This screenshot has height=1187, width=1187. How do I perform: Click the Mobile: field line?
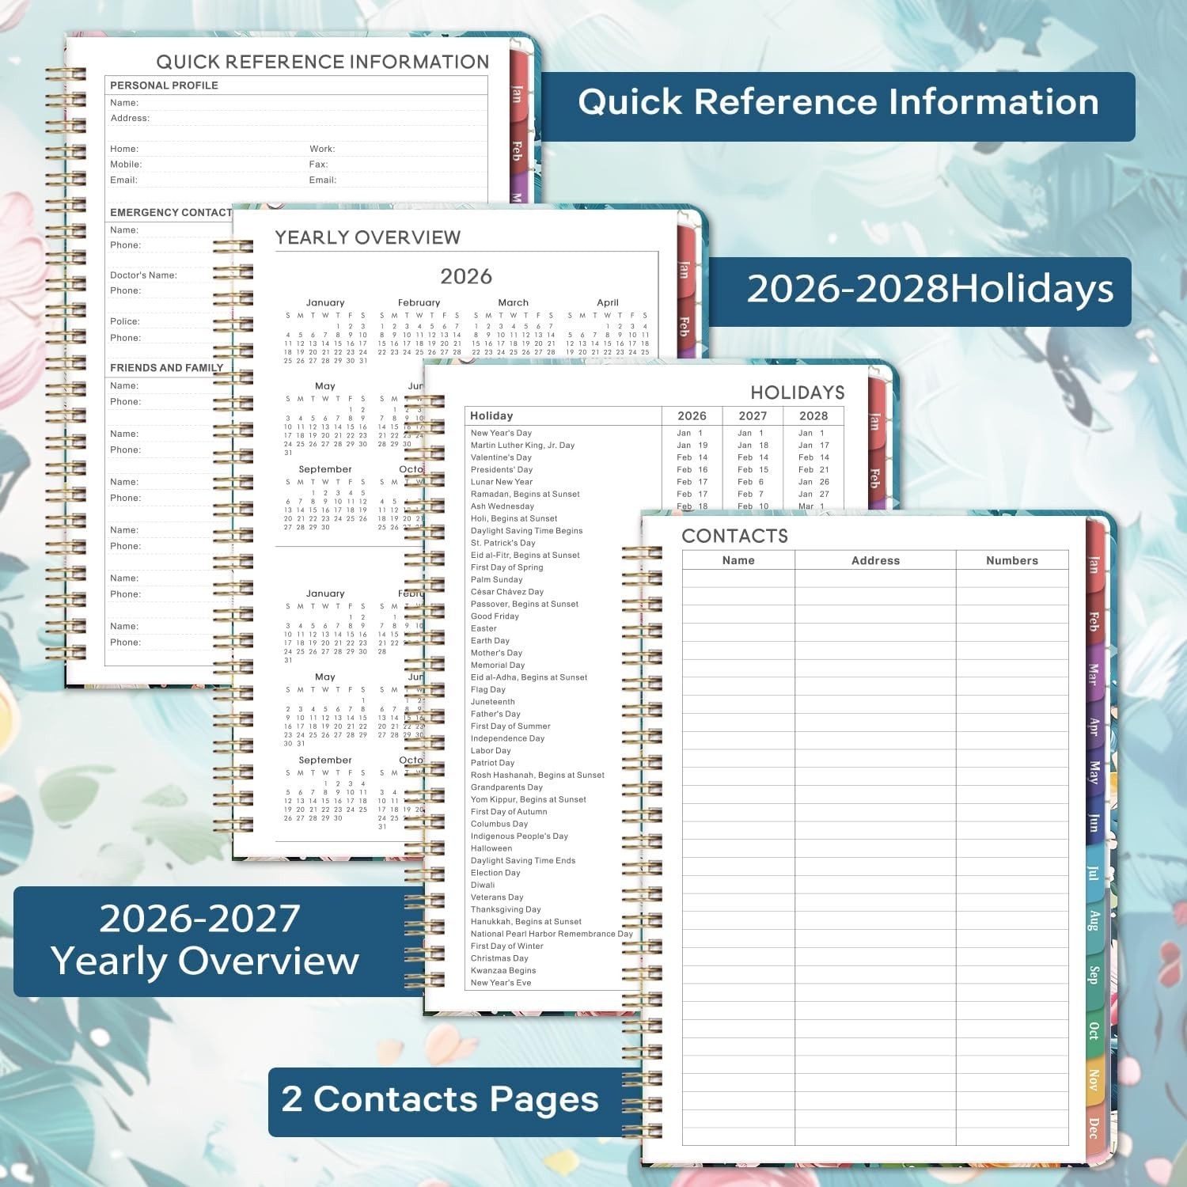(x=207, y=165)
